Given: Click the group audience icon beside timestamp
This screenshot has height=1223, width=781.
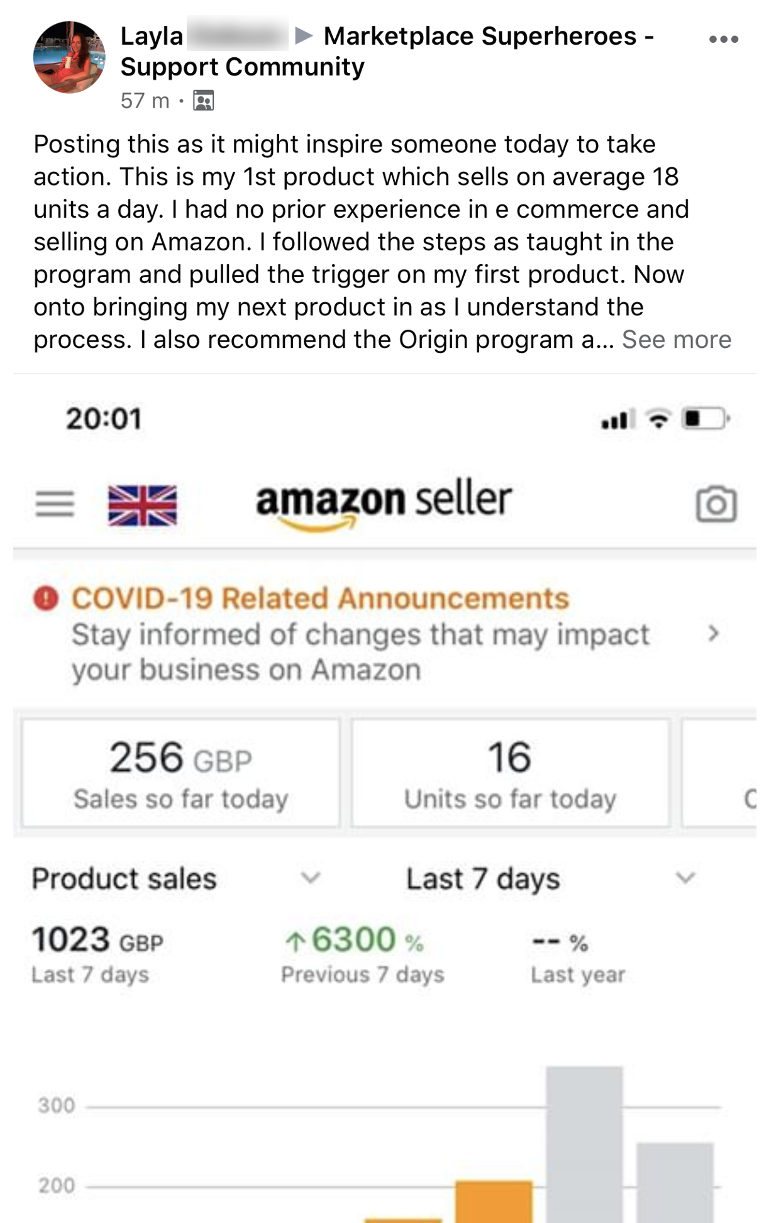Looking at the screenshot, I should tap(203, 101).
